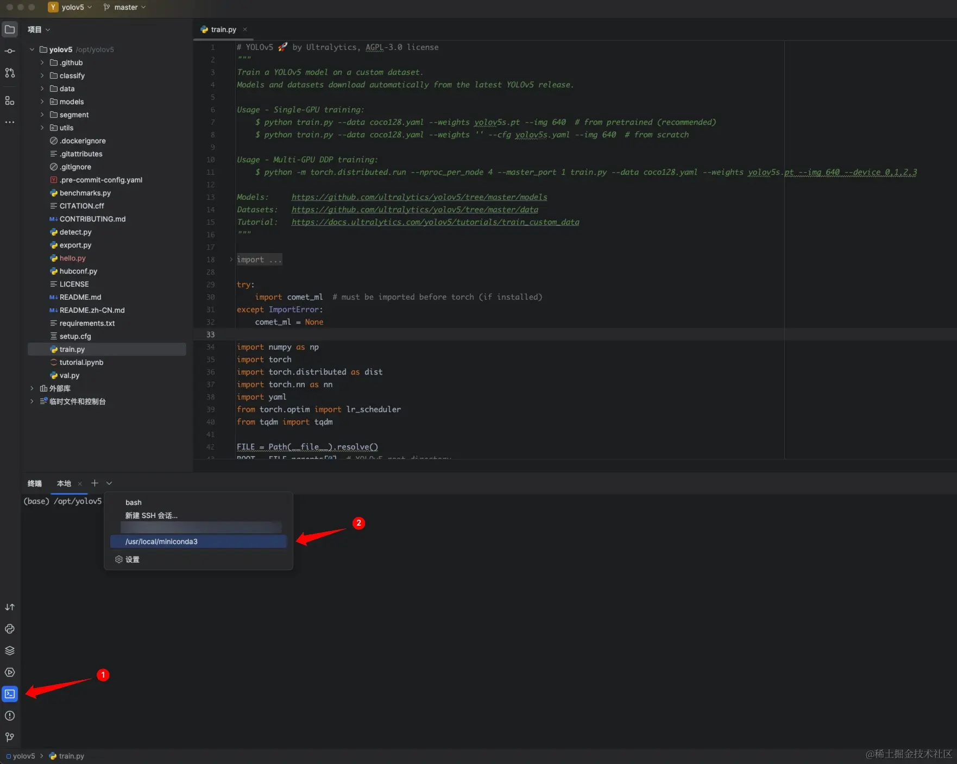The height and width of the screenshot is (764, 957).
Task: Open the Git tool window icon
Action: click(10, 737)
